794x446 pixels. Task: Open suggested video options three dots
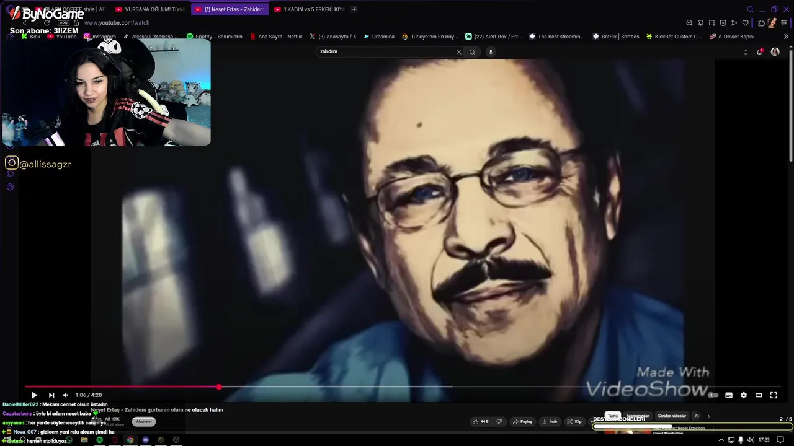click(713, 428)
